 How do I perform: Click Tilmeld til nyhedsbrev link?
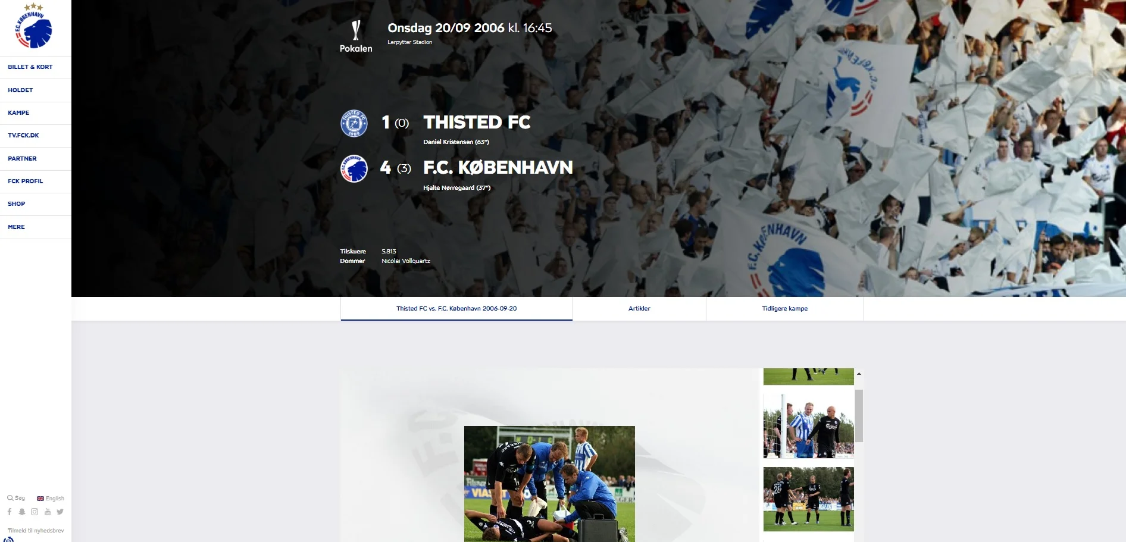tap(36, 531)
